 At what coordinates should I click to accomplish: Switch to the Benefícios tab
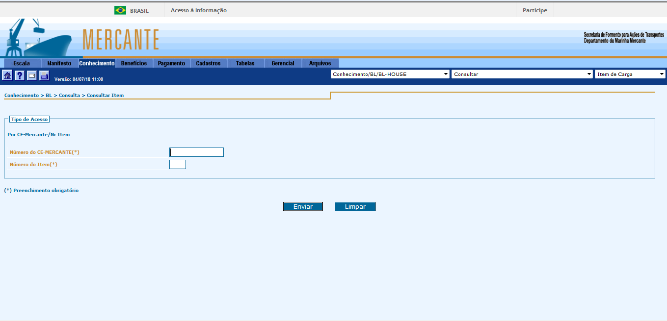pos(134,63)
